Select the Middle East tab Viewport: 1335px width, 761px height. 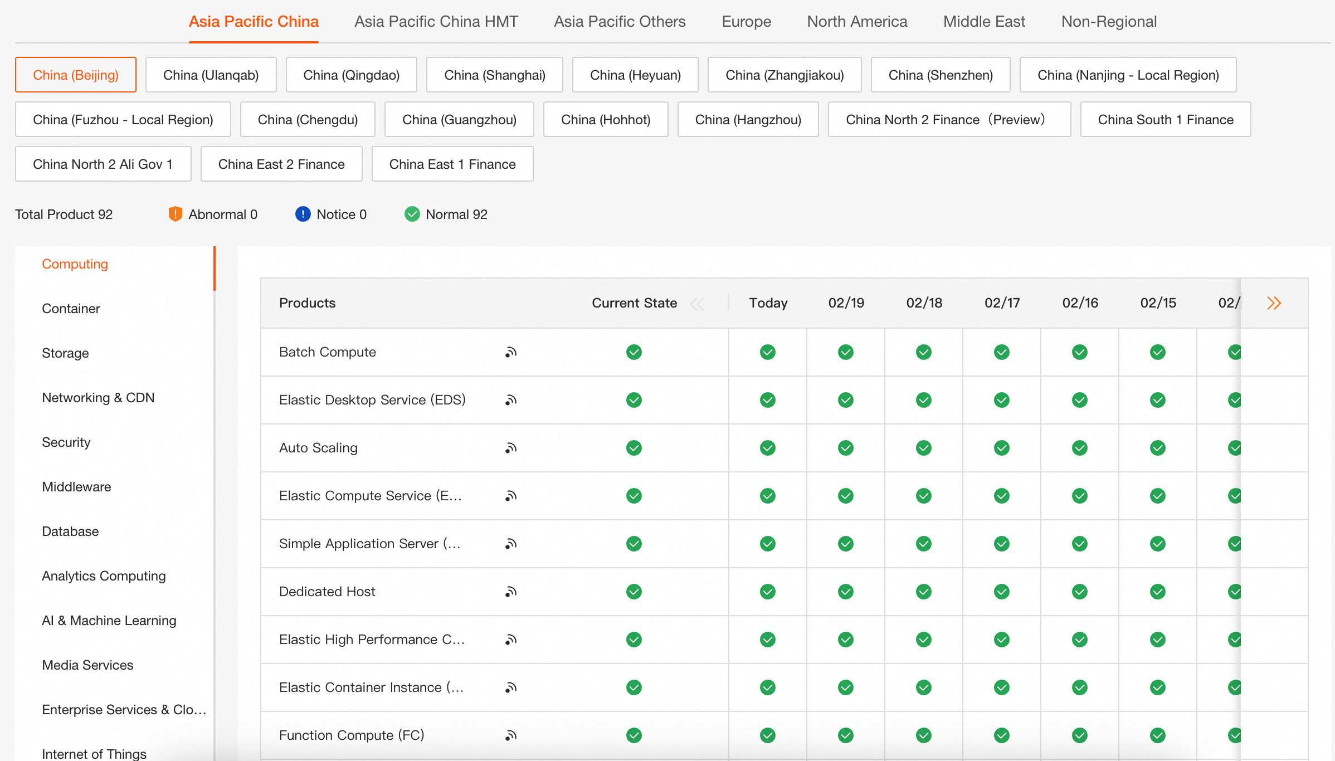point(984,22)
